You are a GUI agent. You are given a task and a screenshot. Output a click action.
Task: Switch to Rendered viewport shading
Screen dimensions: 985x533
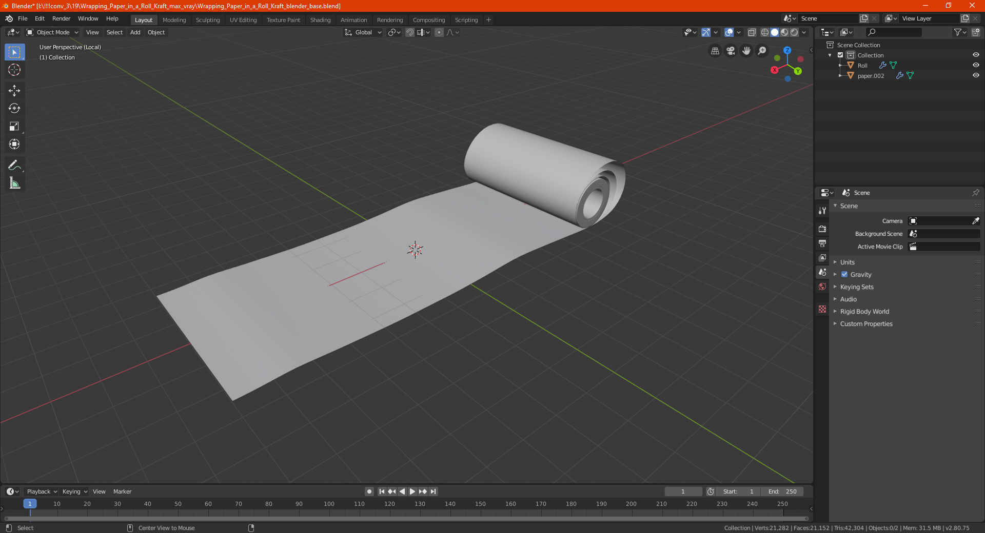pos(794,32)
